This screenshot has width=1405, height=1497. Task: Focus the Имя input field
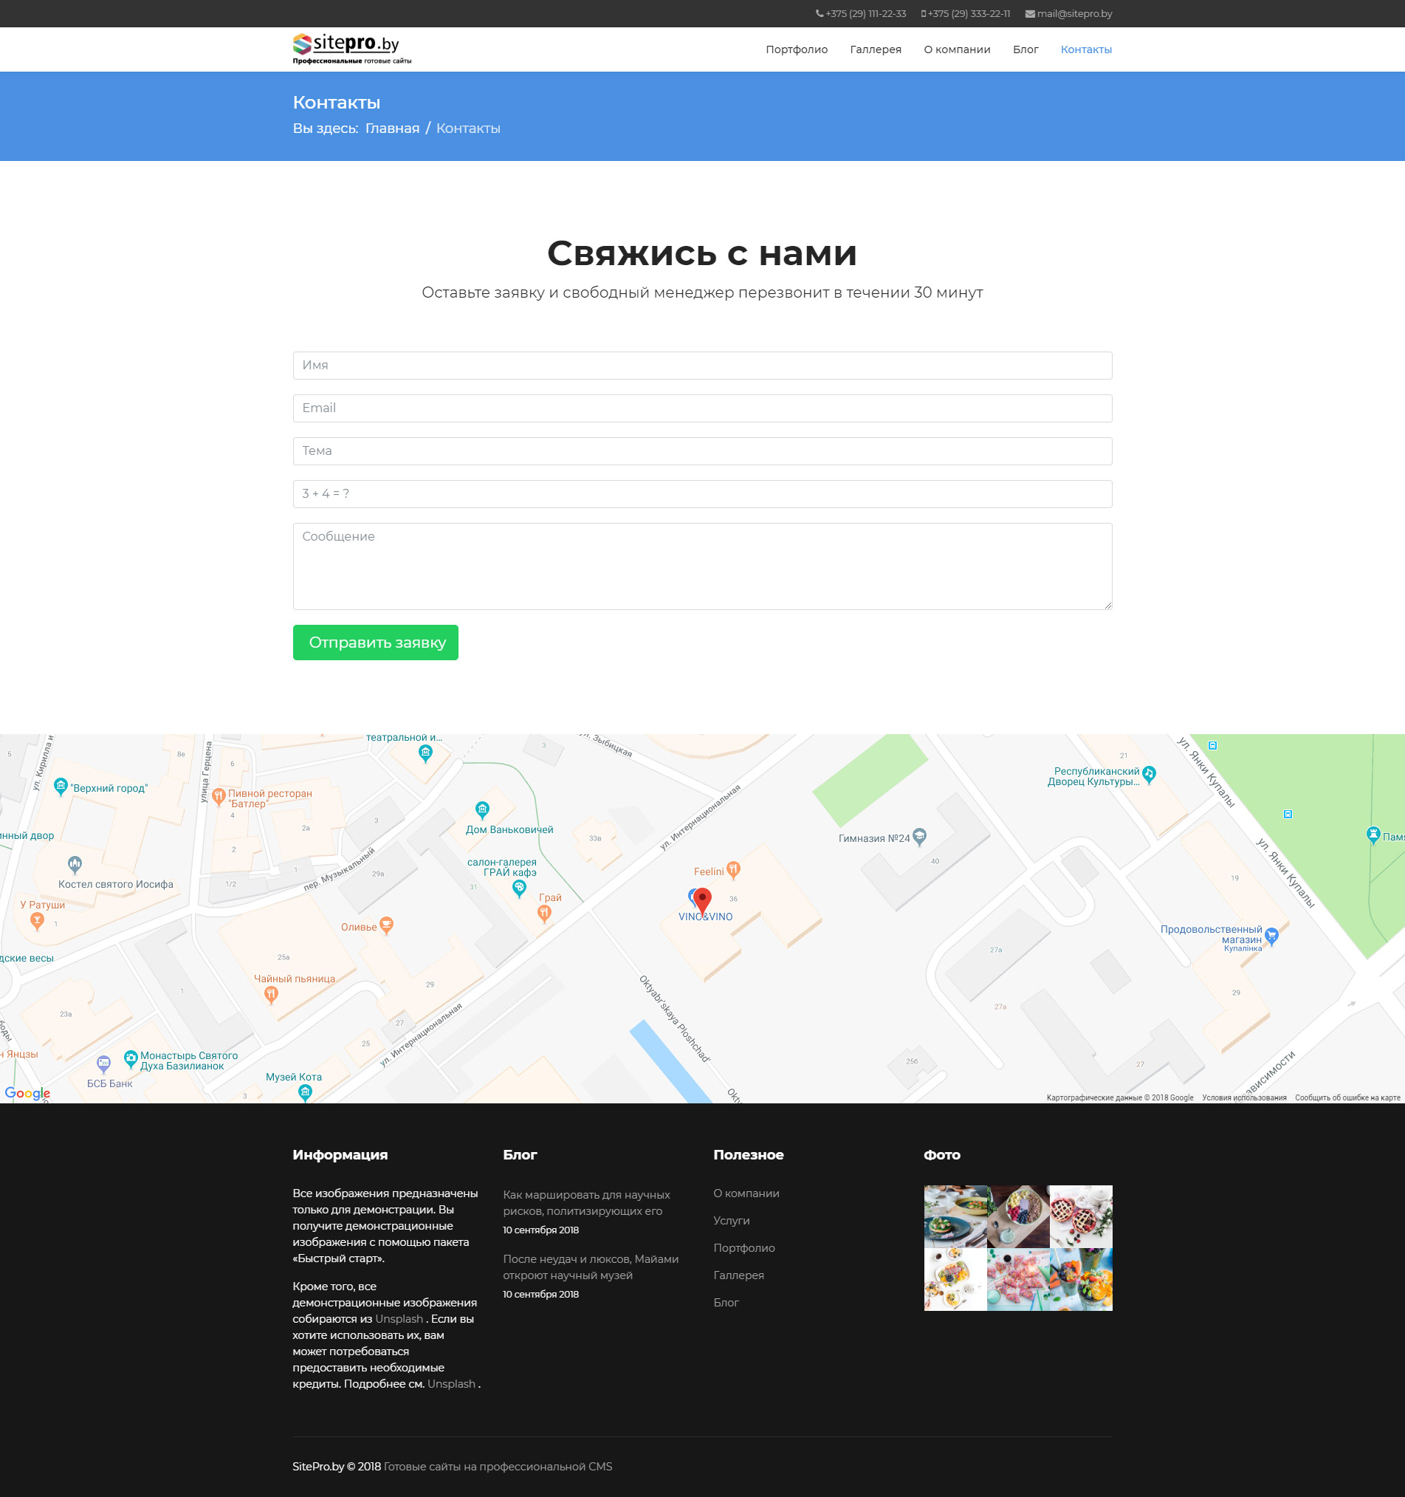(701, 366)
